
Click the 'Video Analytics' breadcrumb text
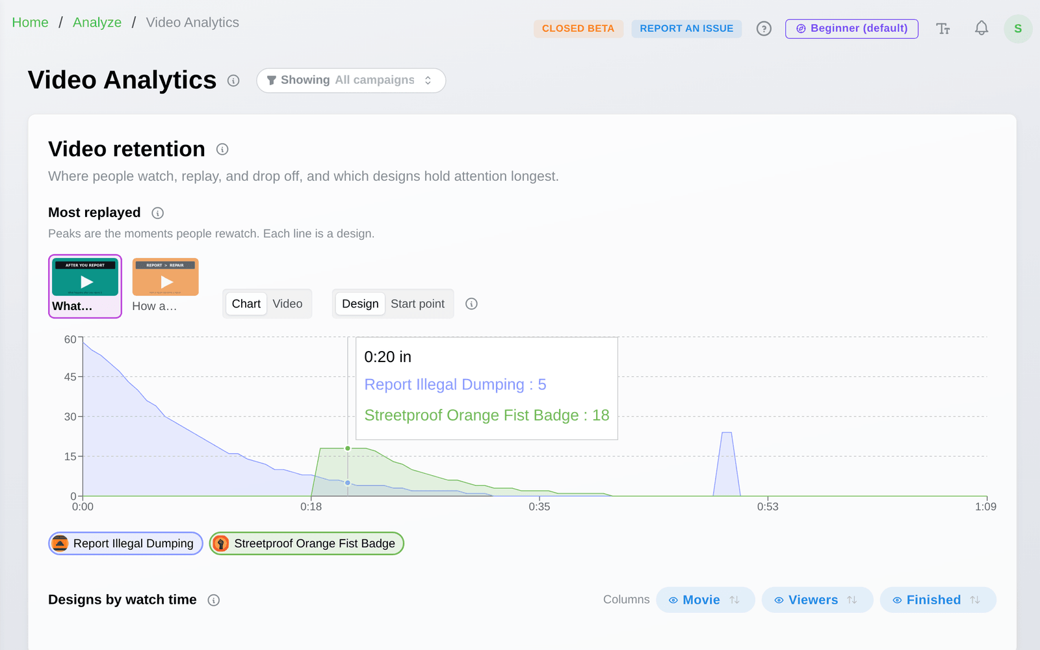pos(192,23)
